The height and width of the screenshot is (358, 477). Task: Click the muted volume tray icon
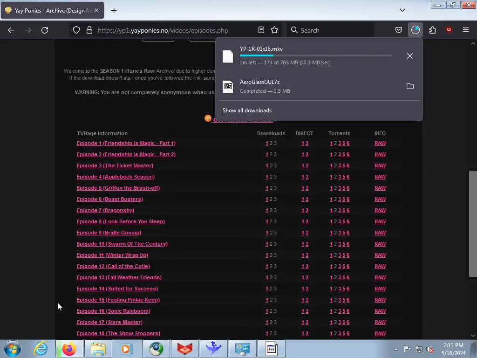pos(430,350)
